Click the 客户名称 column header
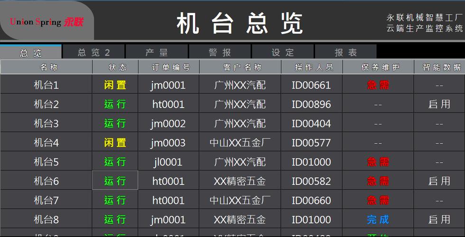 tap(240, 67)
